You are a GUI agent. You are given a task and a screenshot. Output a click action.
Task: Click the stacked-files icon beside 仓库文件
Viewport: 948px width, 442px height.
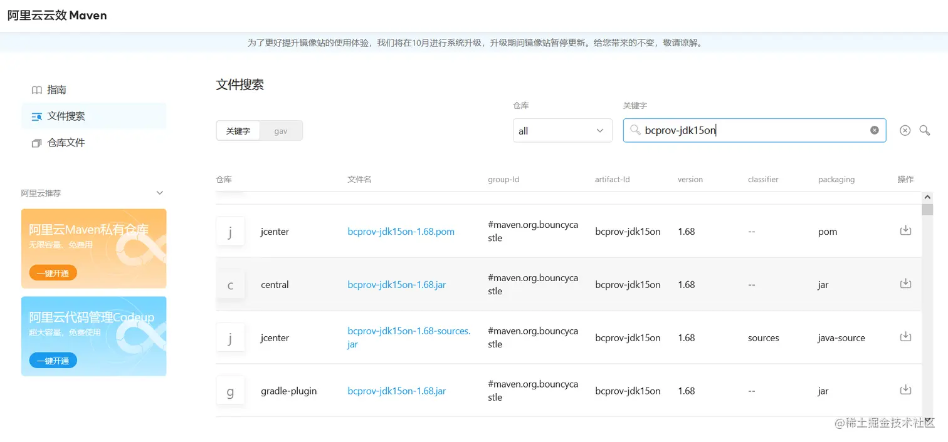tap(37, 143)
